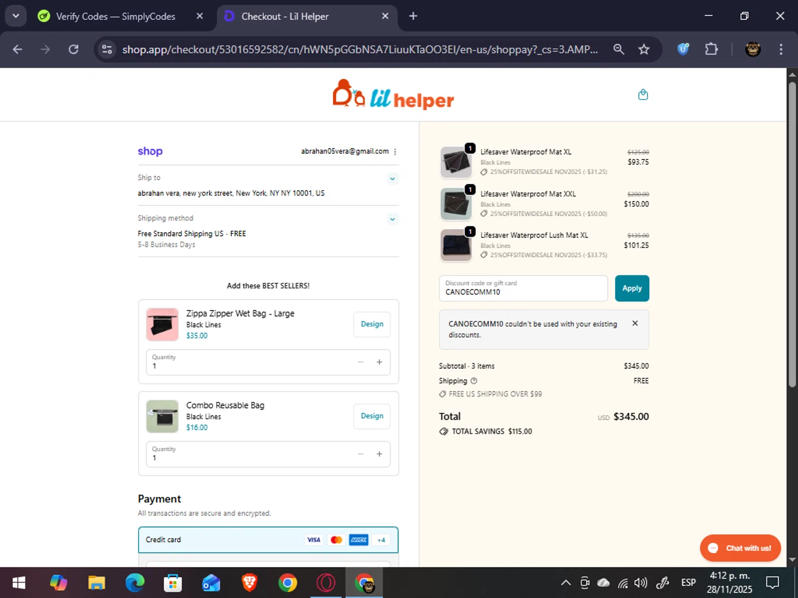Screen dimensions: 798x598
Task: Open Microsoft Store from taskbar
Action: [x=173, y=583]
